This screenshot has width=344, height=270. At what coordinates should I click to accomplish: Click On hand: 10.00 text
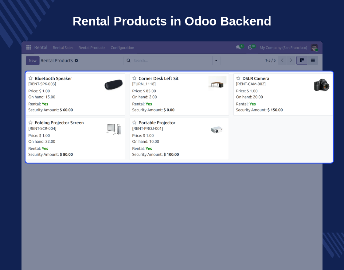[x=146, y=141]
